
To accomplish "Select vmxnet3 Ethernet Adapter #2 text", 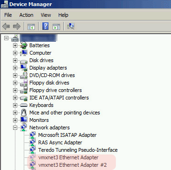I will point(73,165).
